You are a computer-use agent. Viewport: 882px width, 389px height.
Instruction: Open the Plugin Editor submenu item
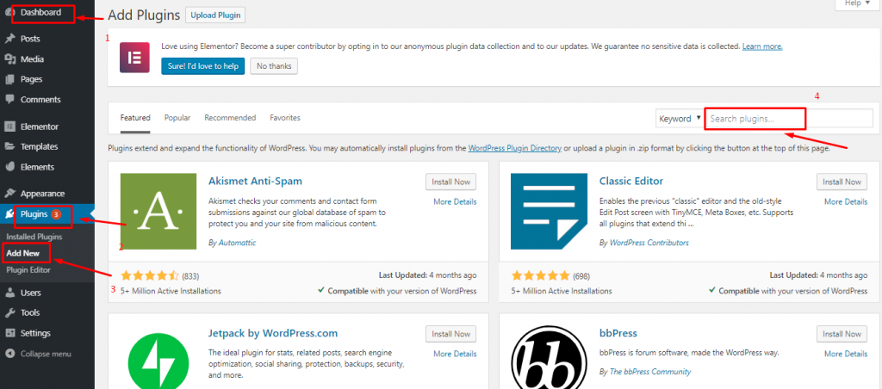pyautogui.click(x=28, y=270)
